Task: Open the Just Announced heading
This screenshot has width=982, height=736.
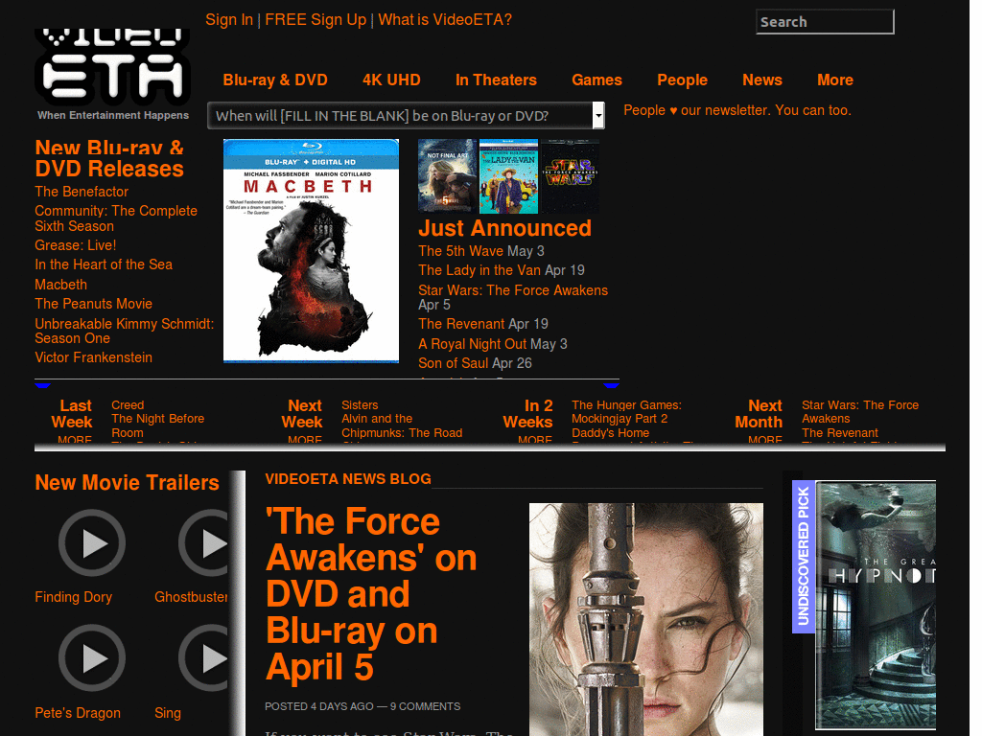Action: 504,228
